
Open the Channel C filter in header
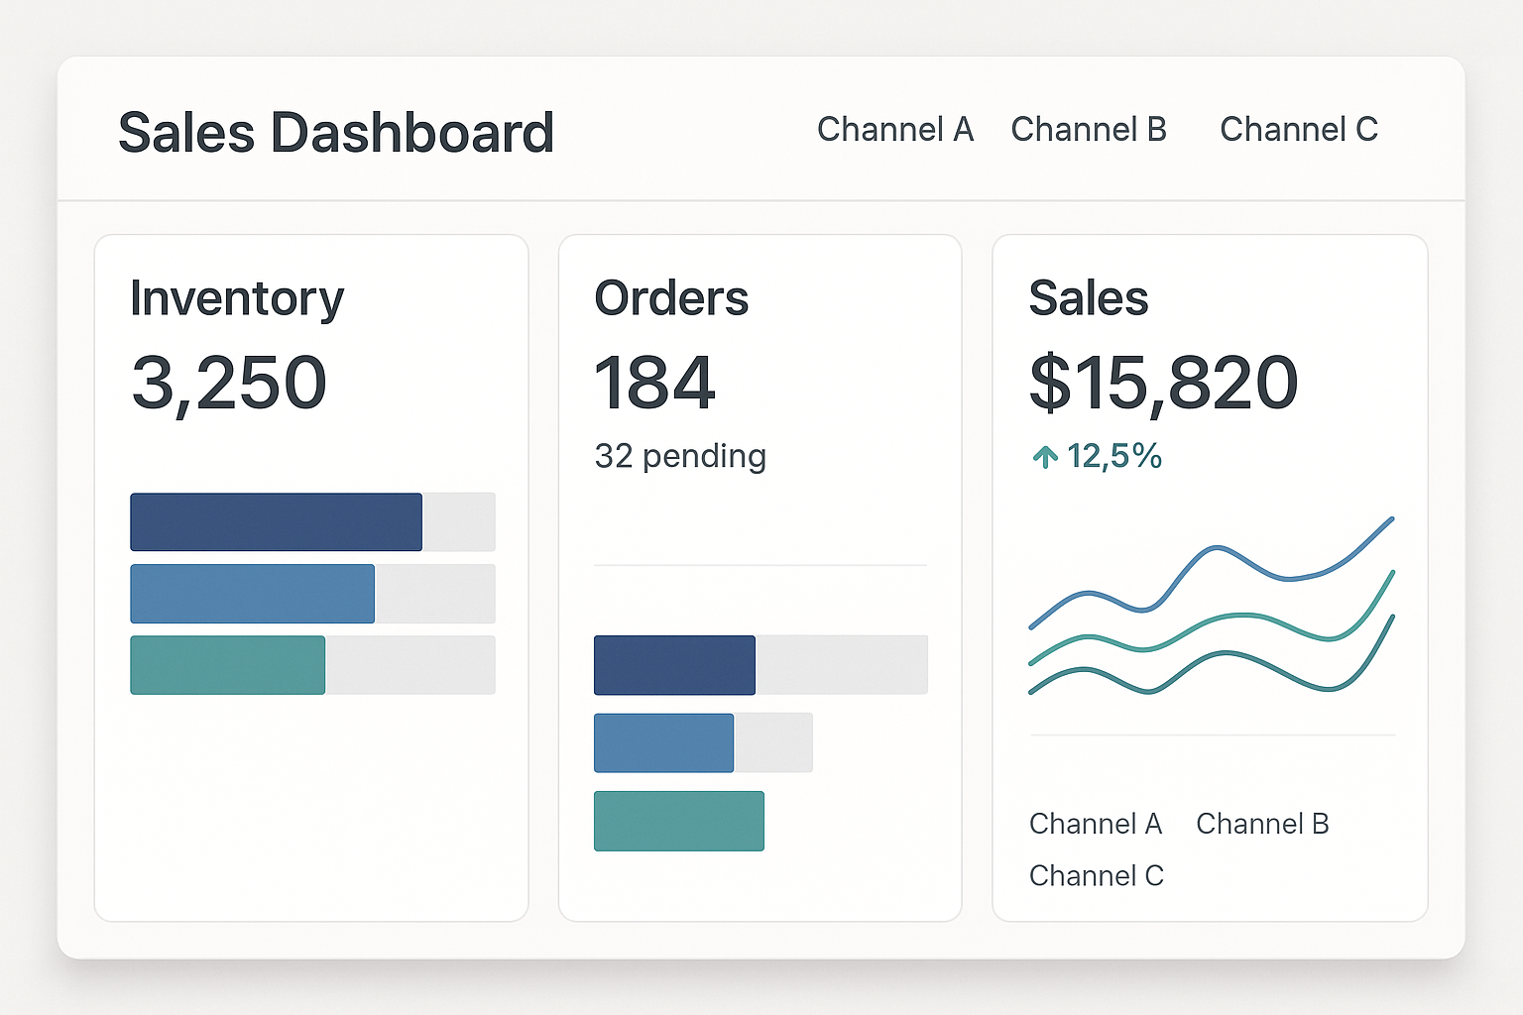[x=1299, y=129]
